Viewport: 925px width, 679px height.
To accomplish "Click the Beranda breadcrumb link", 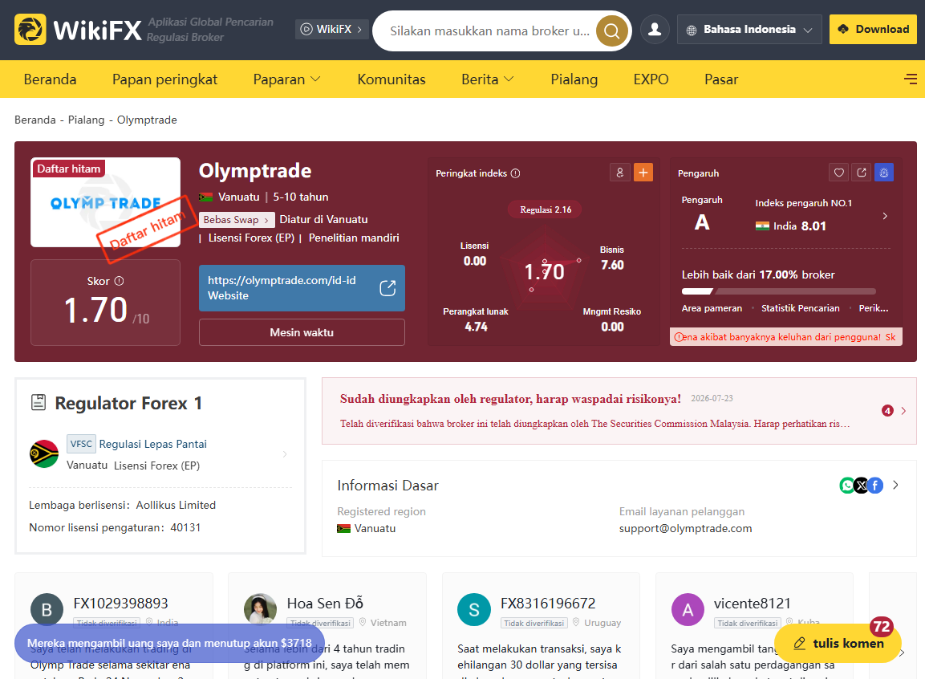I will tap(34, 120).
